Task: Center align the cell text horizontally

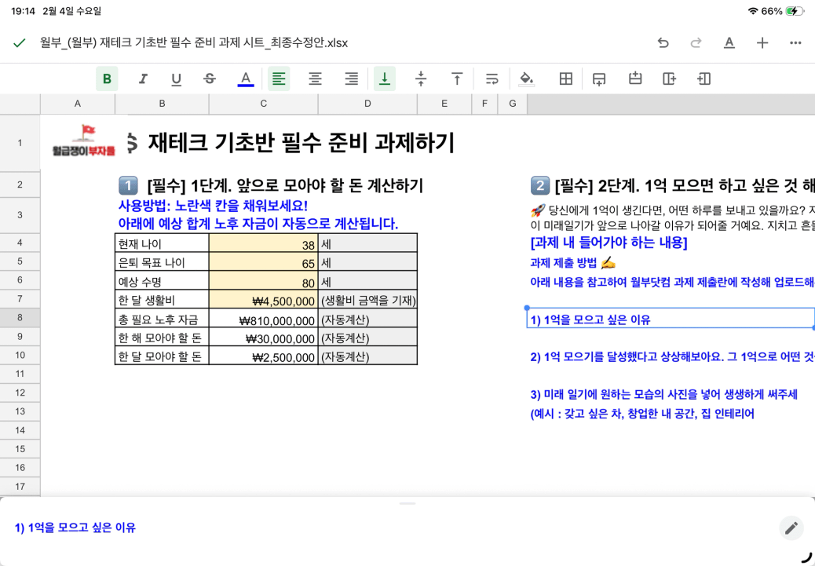Action: click(x=315, y=79)
